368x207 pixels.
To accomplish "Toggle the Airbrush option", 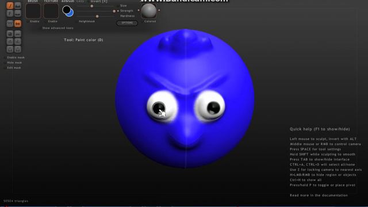I will click(68, 1).
